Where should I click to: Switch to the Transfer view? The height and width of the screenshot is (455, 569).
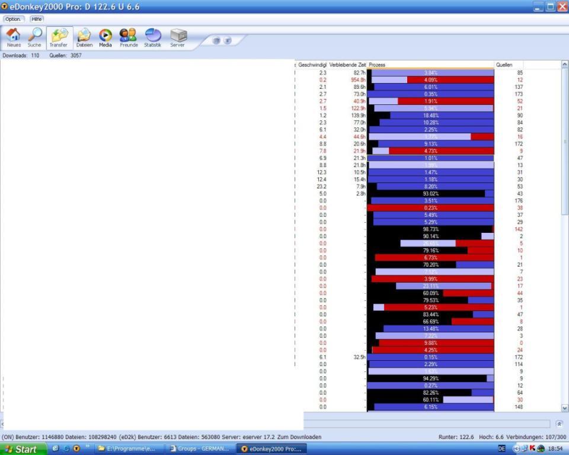59,37
